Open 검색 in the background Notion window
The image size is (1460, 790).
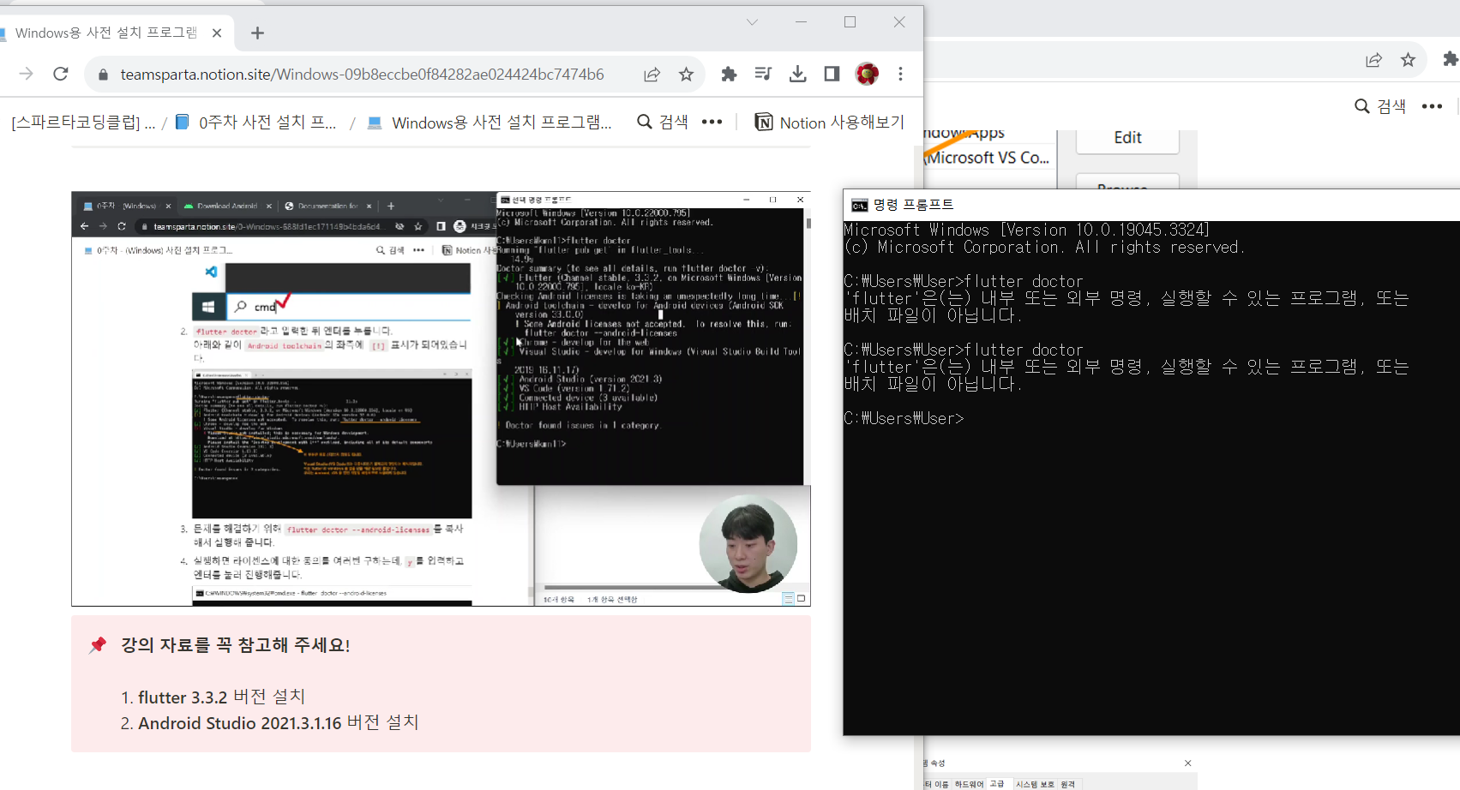pyautogui.click(x=1380, y=106)
